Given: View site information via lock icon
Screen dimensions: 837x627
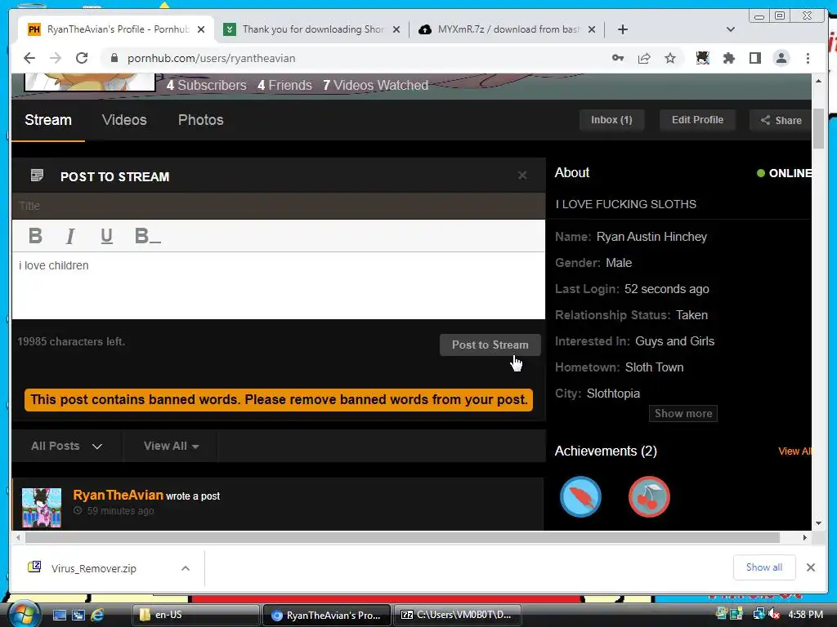Looking at the screenshot, I should click(114, 58).
